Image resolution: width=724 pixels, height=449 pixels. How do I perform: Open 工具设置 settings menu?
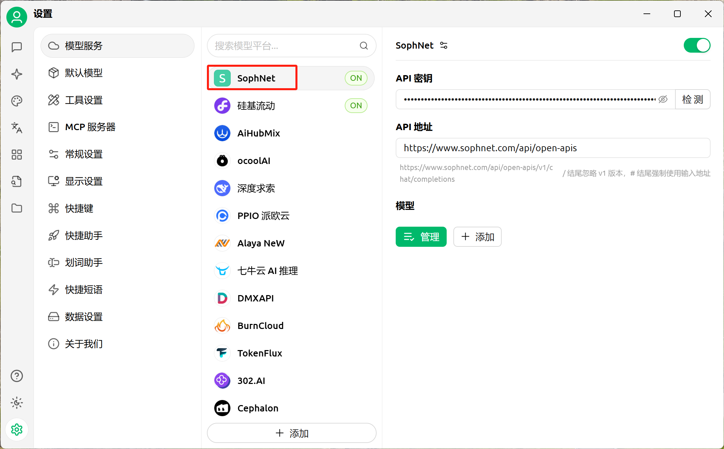117,100
